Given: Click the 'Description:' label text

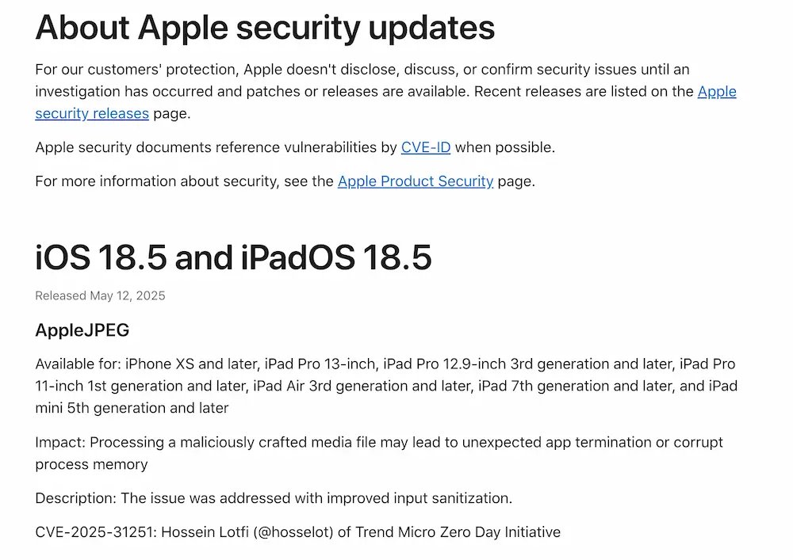Looking at the screenshot, I should [x=76, y=498].
